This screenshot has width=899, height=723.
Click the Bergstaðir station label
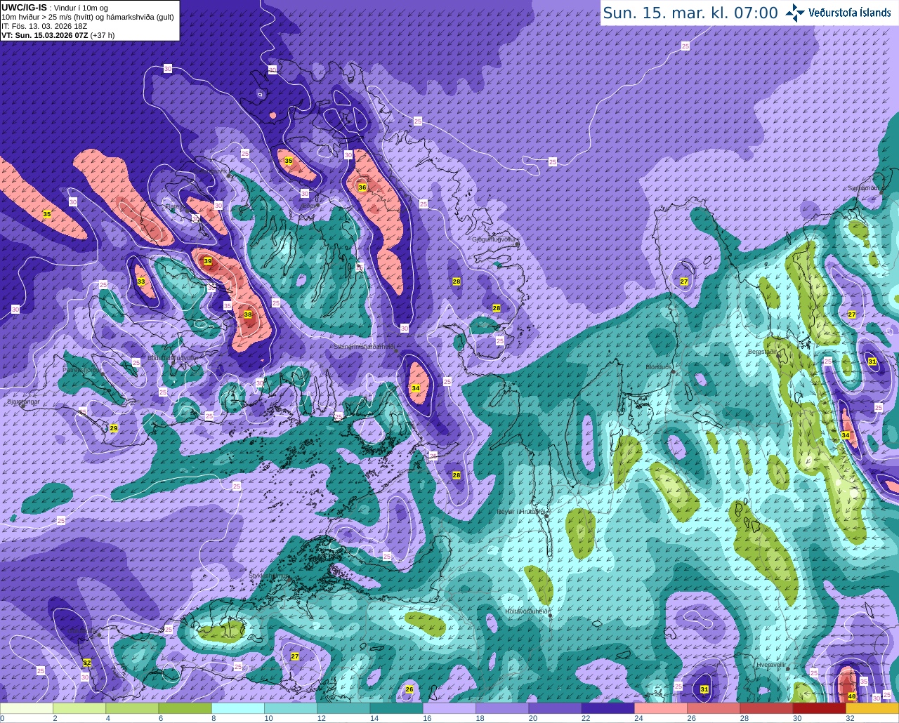762,352
